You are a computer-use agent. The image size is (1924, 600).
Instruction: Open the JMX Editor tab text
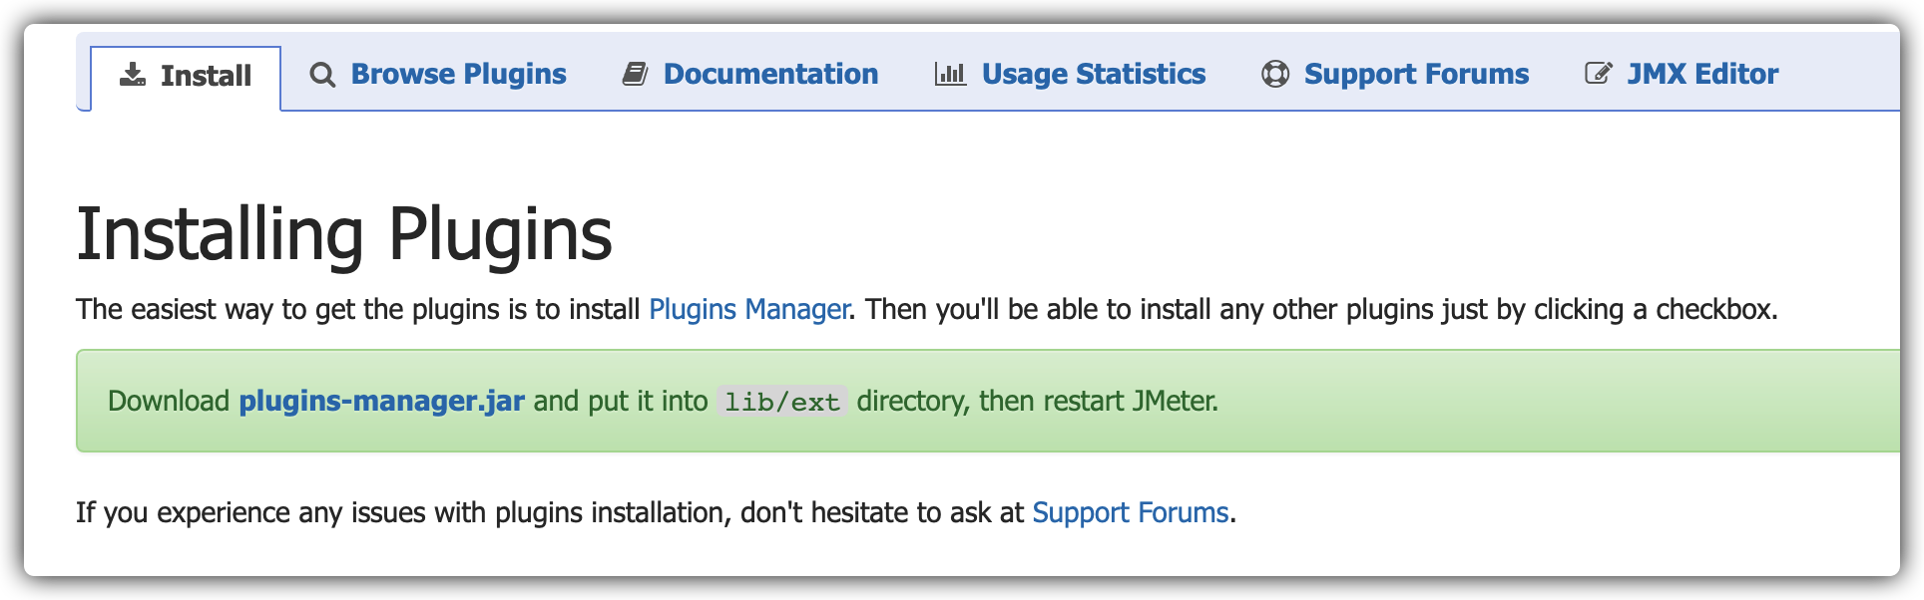point(1702,74)
